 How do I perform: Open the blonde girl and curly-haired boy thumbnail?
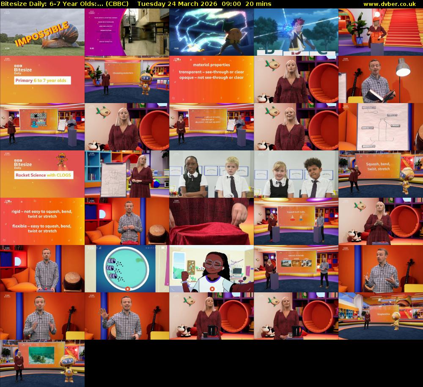tap(296, 174)
